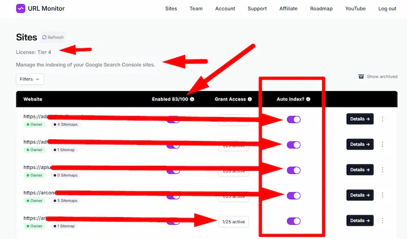Click the Auto Index? column header
Viewport: 407px width, 239px height.
click(290, 99)
